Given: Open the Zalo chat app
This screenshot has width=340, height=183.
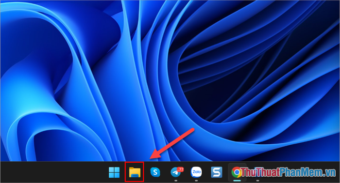Looking at the screenshot, I should (x=196, y=172).
